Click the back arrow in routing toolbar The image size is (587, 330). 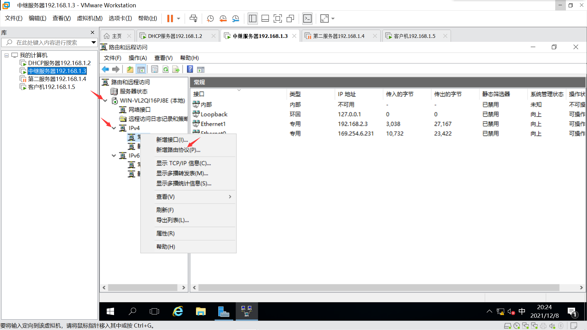[105, 69]
